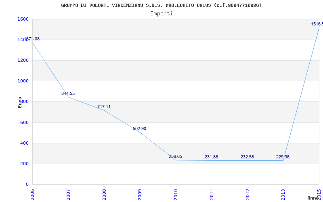Select the data label 236.65
Viewport: 323px width, 202px height.
175,156
